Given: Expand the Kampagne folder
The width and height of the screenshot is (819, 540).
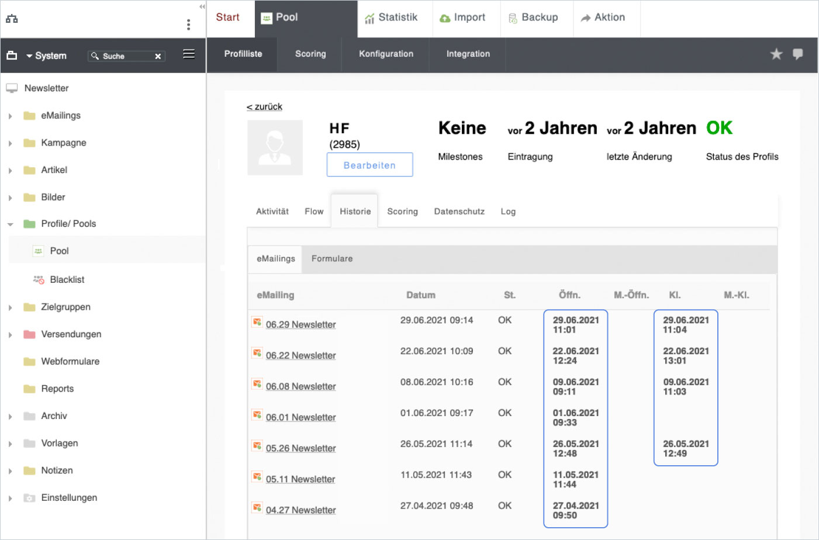Looking at the screenshot, I should click(x=11, y=143).
